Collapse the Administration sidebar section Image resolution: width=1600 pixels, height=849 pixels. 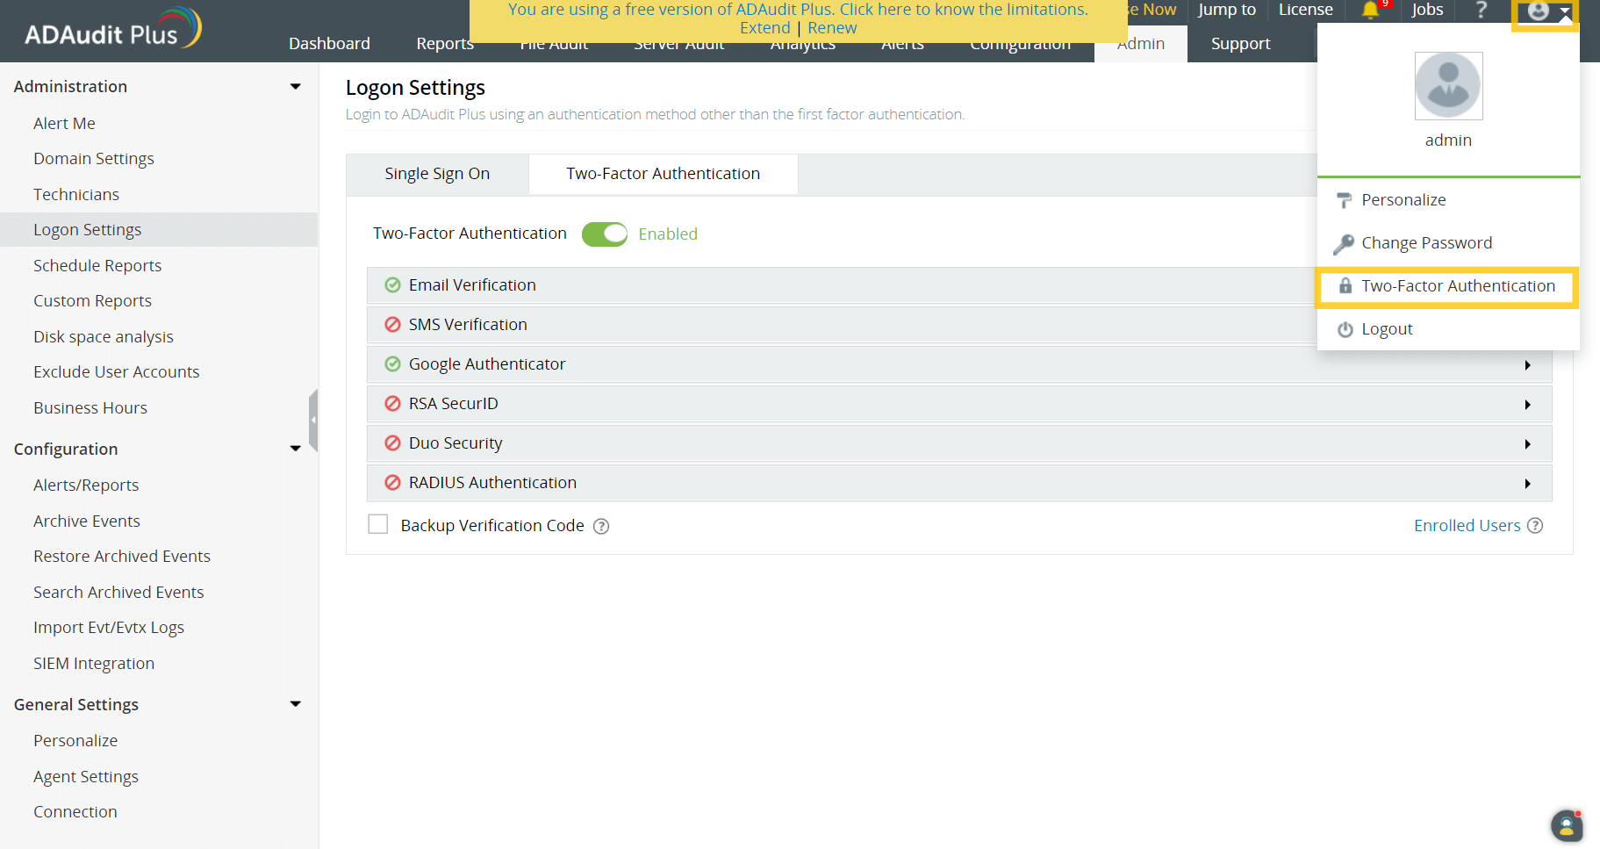296,87
